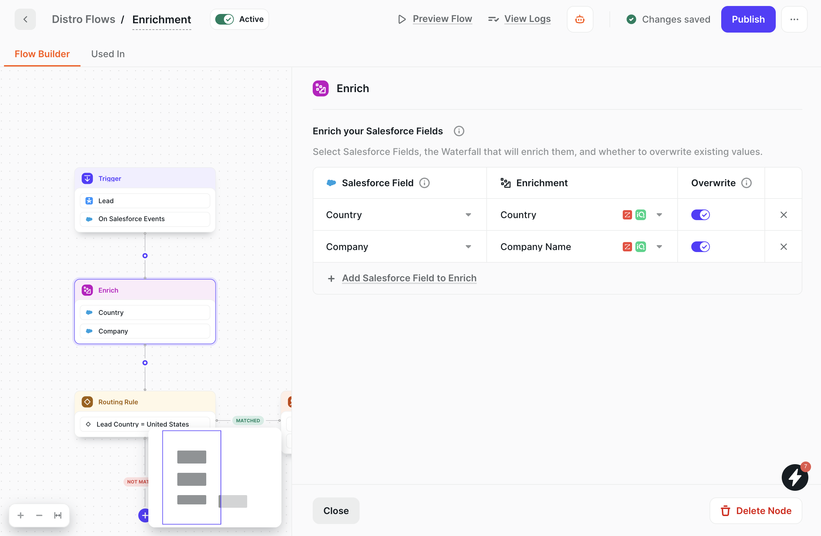The height and width of the screenshot is (536, 821).
Task: Click the Lead item in Trigger node
Action: (145, 201)
